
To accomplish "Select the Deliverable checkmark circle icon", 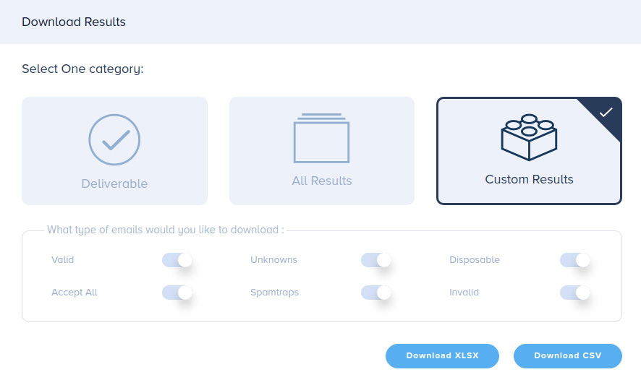I will pyautogui.click(x=114, y=139).
